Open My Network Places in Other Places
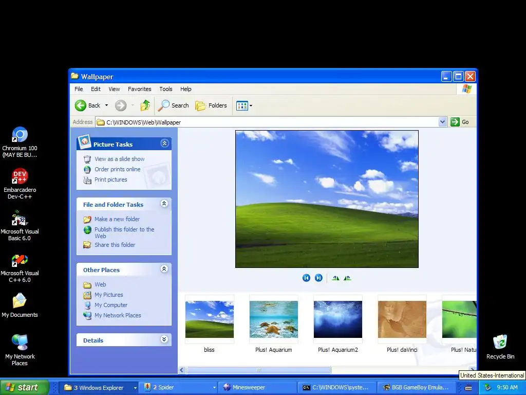The image size is (526, 395). tap(118, 315)
